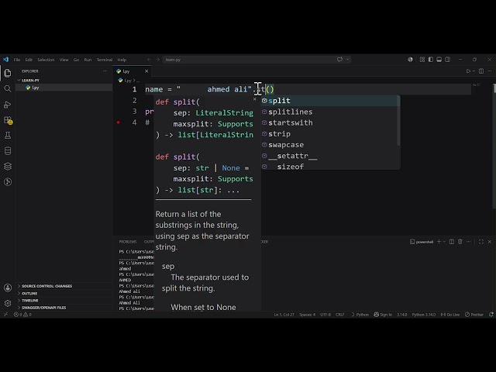Expand the Outline section
Screen dimensions: 496x372
coord(29,293)
